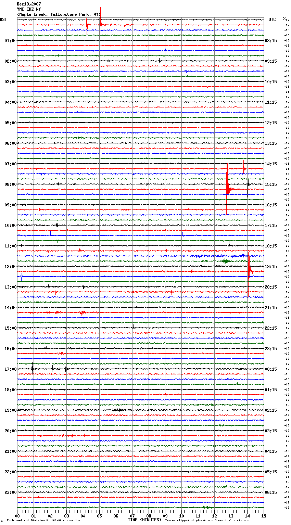The image size is (291, 525).
Task: Select the 03:00 MST row label
Action: [11, 82]
